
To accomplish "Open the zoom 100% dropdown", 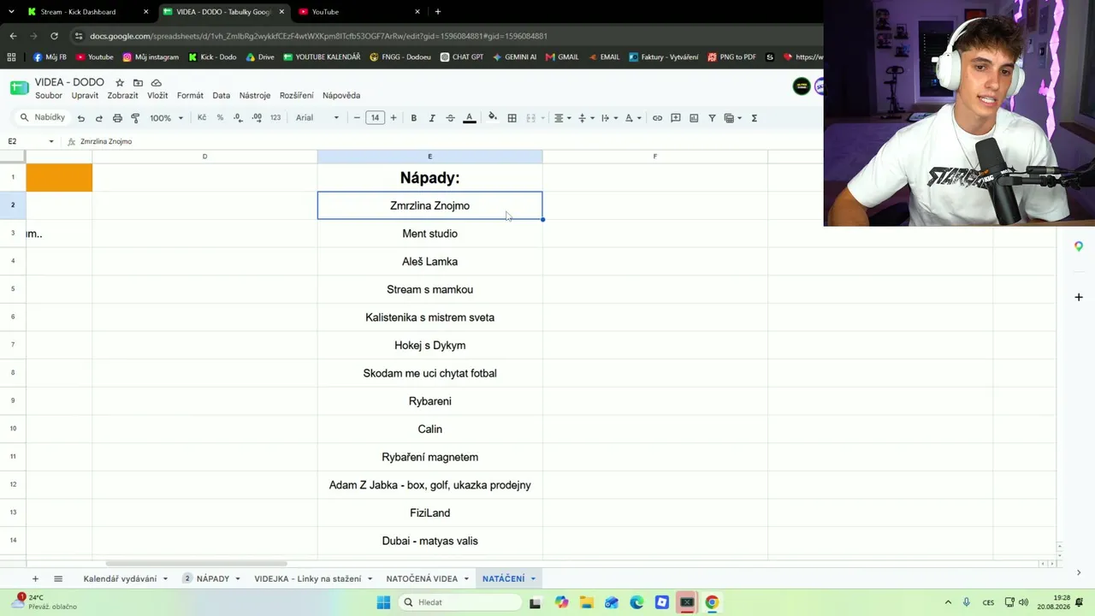I will [x=167, y=118].
